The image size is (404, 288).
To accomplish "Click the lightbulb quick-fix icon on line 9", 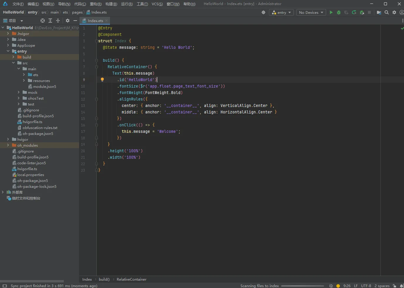I will click(102, 79).
